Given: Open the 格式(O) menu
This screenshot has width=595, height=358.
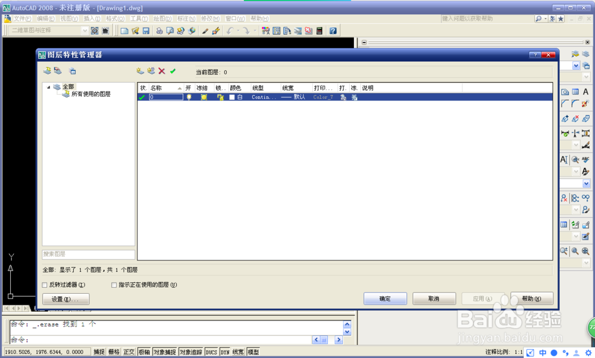Looking at the screenshot, I should pos(115,18).
